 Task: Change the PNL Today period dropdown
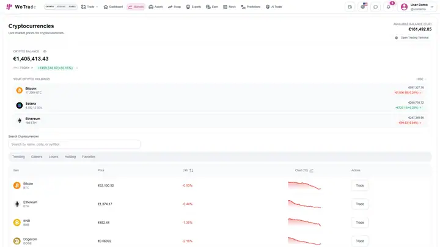[x=23, y=68]
